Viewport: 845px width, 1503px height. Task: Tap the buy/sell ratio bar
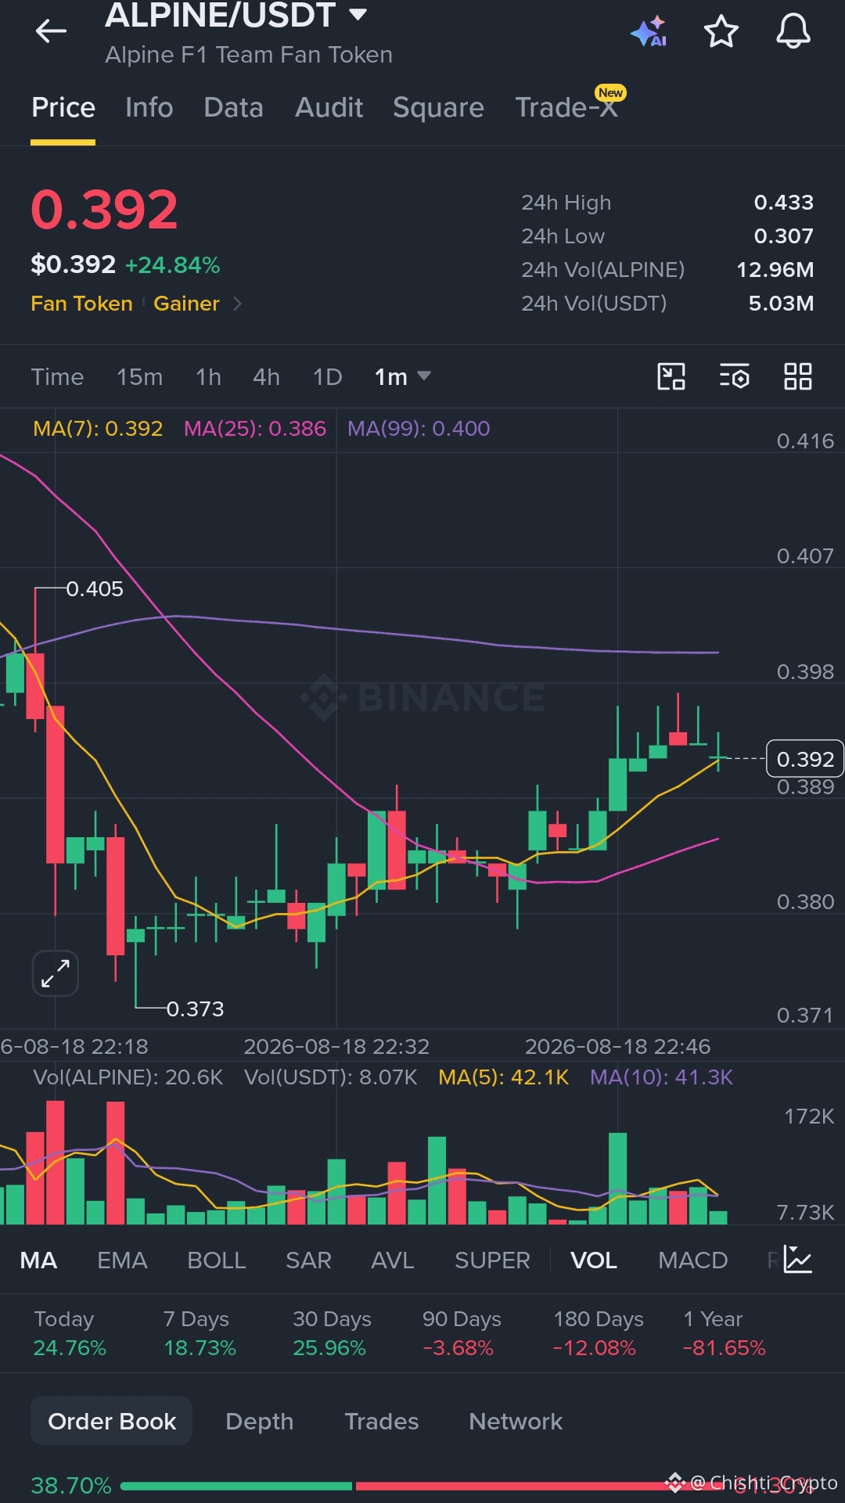click(x=422, y=1486)
